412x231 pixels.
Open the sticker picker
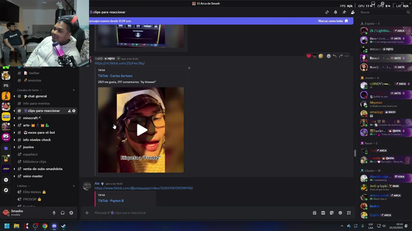pos(332,213)
